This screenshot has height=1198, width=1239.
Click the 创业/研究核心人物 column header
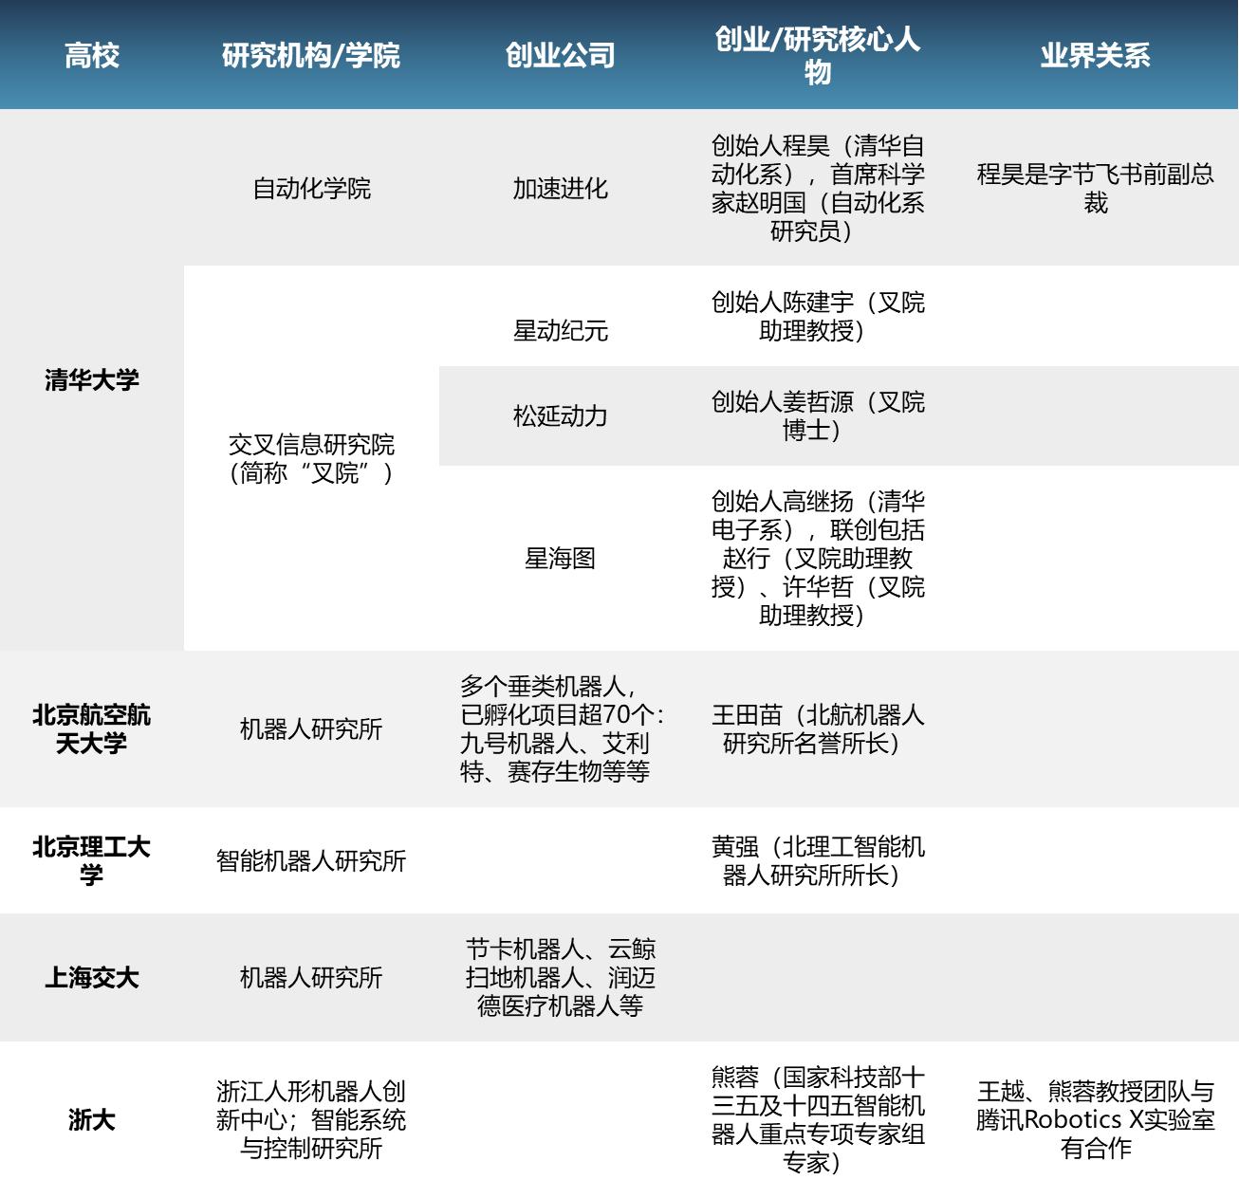pos(818,55)
